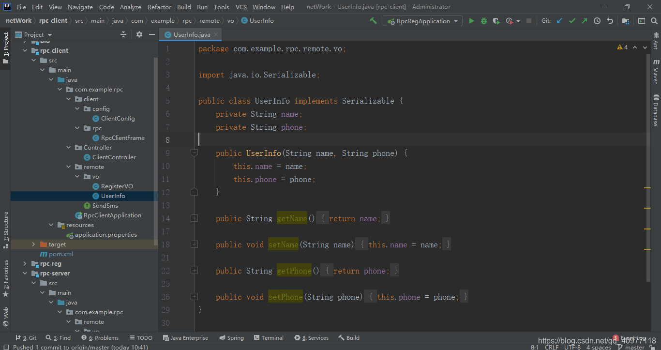Build project with the hammer icon
Viewport: 661px width, 350px height.
[x=373, y=21]
